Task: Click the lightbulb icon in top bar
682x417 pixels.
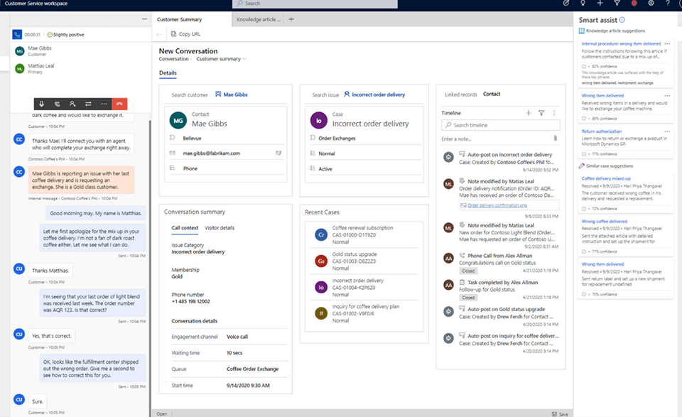Action: [583, 4]
